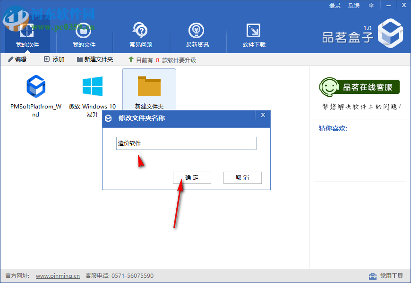Click the settings gear icon
Viewport: 411px width, 283px height.
click(x=371, y=5)
